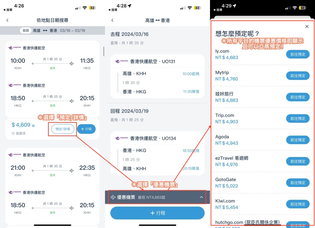
Task: Tap plane icon on the 10:00 route line
Action: click(72, 64)
